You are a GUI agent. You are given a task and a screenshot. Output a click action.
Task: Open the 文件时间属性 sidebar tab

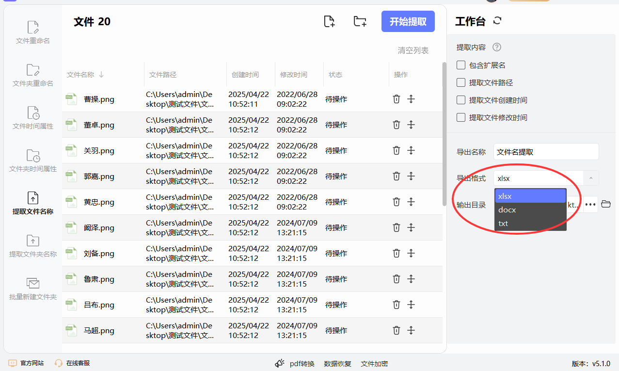click(33, 118)
